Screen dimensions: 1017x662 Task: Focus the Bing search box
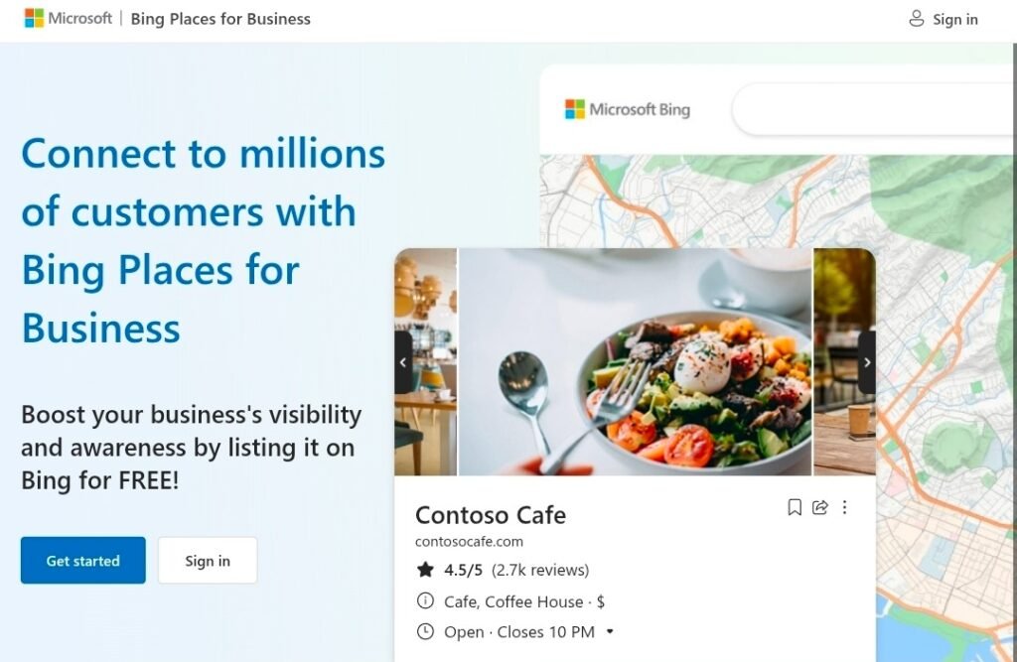pyautogui.click(x=874, y=110)
